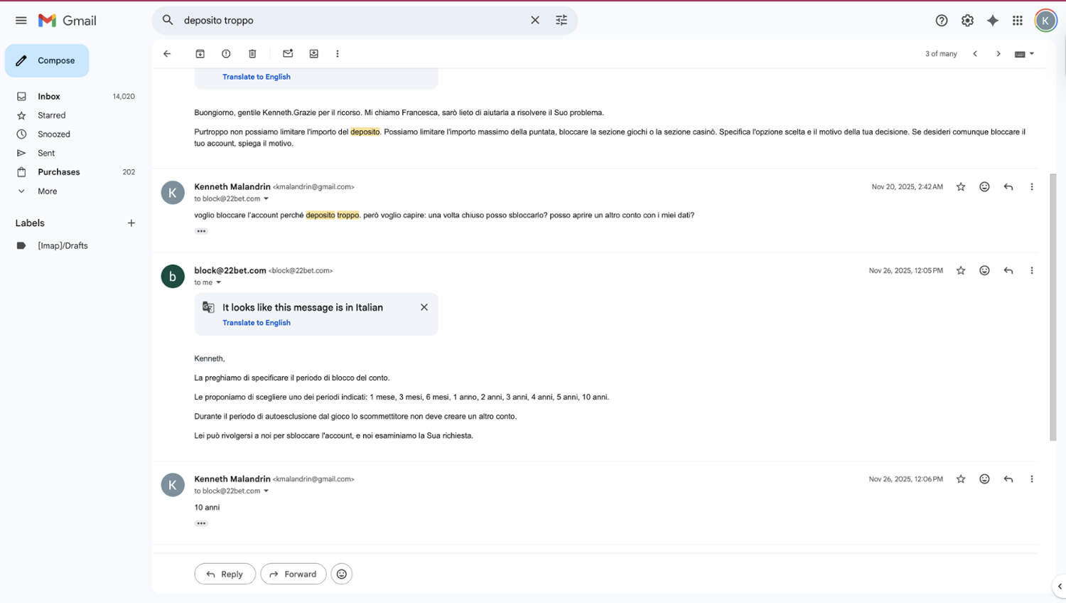Show recipient details for block@22bet.com message

click(219, 283)
